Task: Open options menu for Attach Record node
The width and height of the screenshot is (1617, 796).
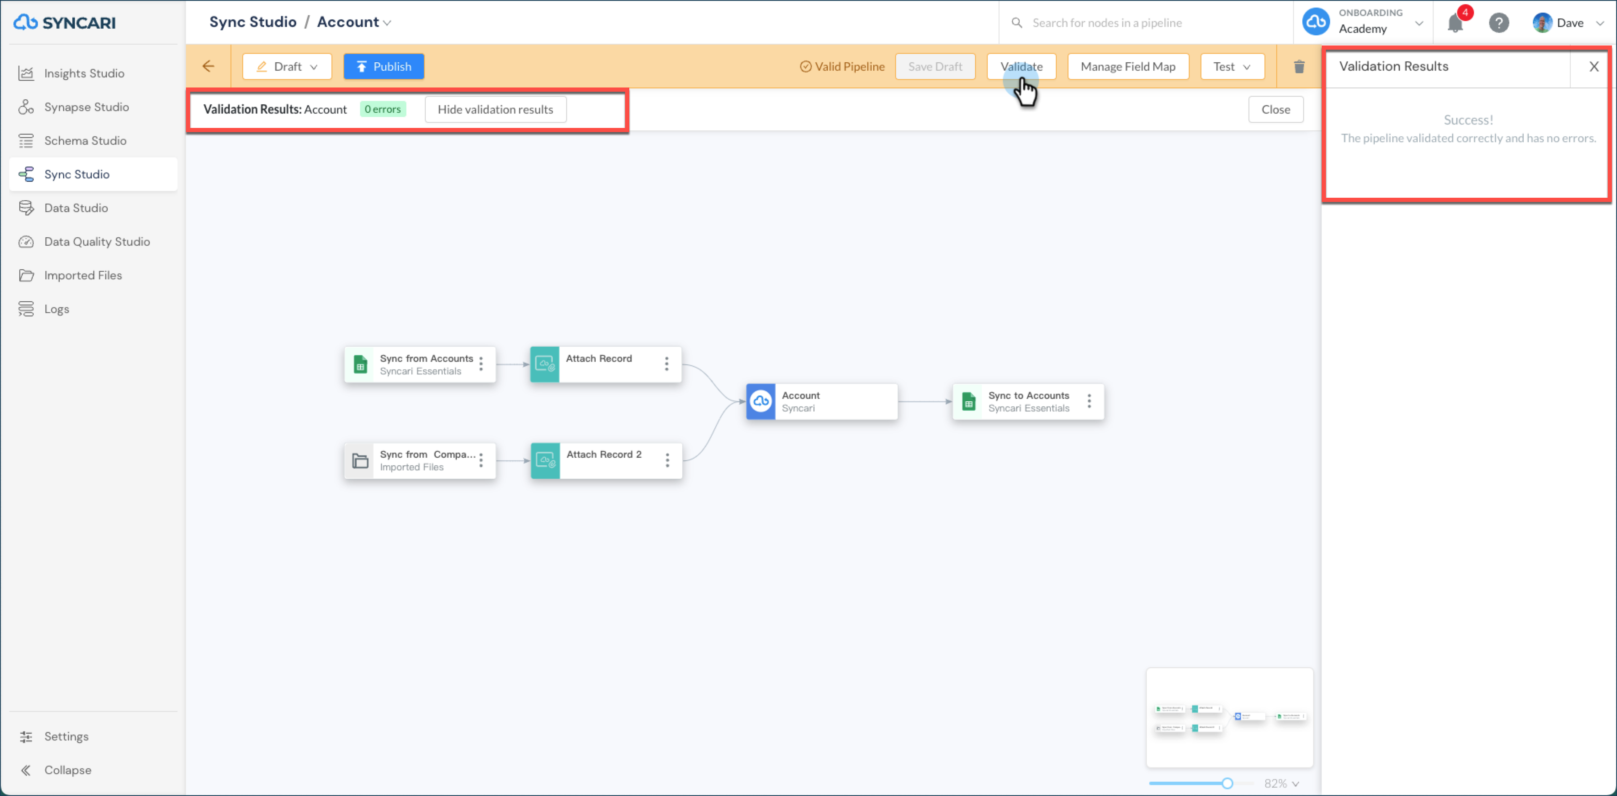Action: point(667,364)
